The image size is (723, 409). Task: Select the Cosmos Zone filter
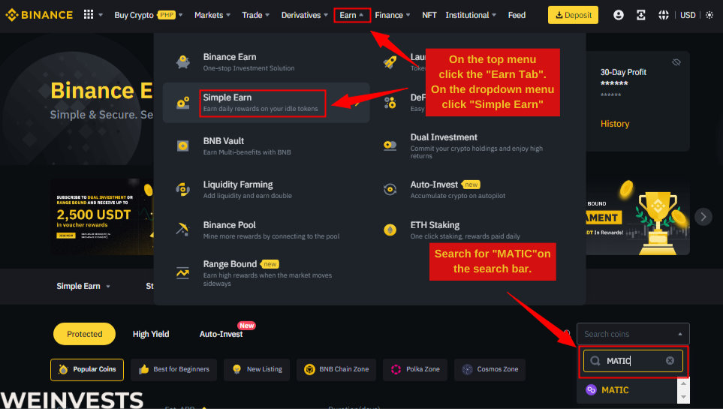490,369
